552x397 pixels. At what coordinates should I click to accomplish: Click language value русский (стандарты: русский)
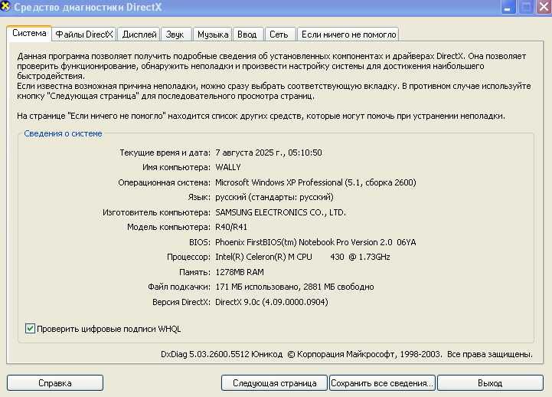(x=274, y=197)
